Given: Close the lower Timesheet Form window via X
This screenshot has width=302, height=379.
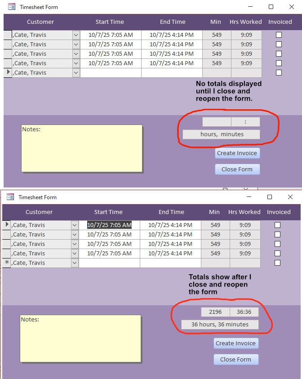Looking at the screenshot, I should [x=290, y=197].
